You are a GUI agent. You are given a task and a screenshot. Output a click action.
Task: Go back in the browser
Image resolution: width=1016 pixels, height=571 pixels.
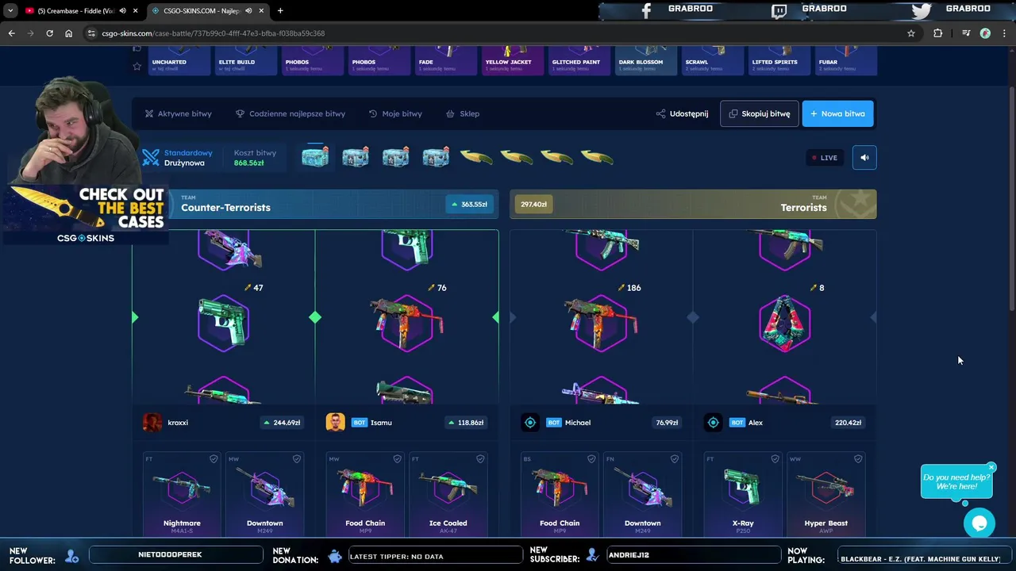(11, 33)
